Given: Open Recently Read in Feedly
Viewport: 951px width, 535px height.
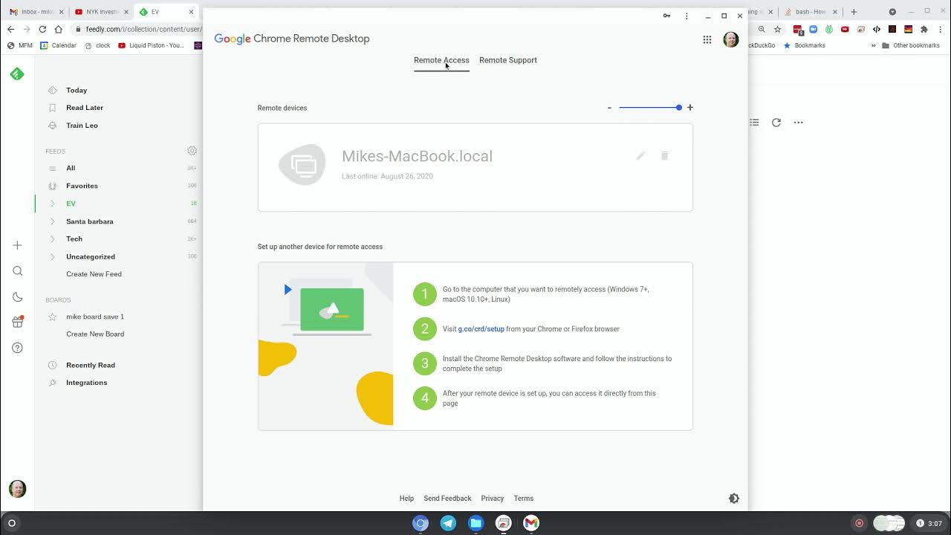Looking at the screenshot, I should (x=91, y=365).
